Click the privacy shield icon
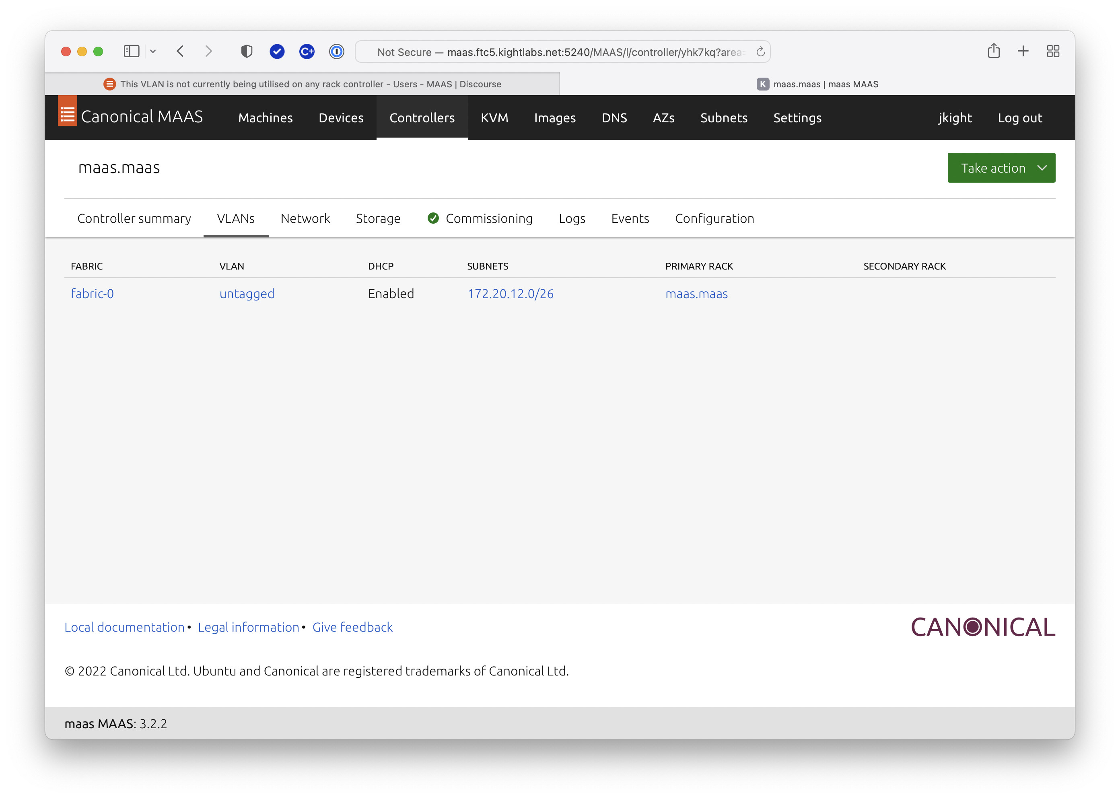 click(247, 51)
